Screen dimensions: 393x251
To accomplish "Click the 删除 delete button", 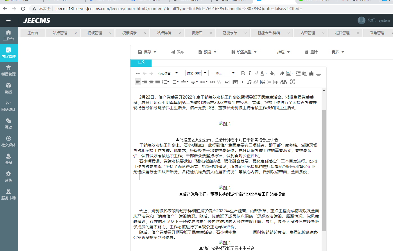I will [x=311, y=52].
